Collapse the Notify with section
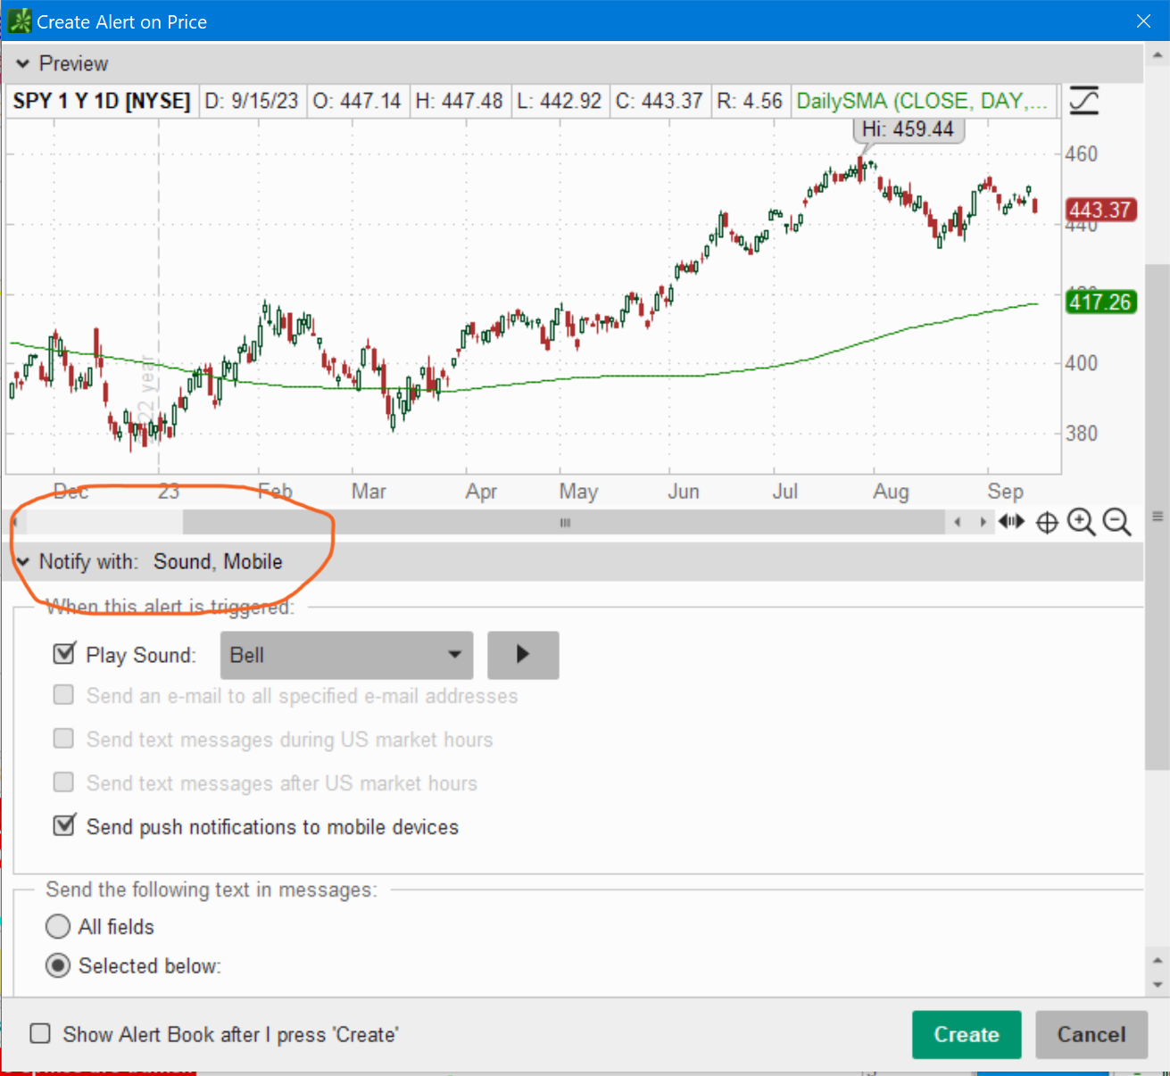This screenshot has width=1170, height=1076. 23,562
